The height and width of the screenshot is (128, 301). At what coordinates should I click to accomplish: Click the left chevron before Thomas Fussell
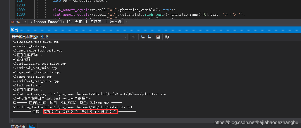pos(31,22)
